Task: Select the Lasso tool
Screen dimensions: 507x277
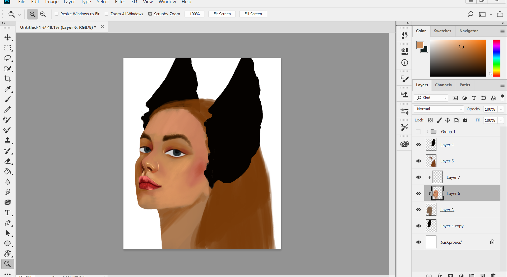Action: point(7,58)
